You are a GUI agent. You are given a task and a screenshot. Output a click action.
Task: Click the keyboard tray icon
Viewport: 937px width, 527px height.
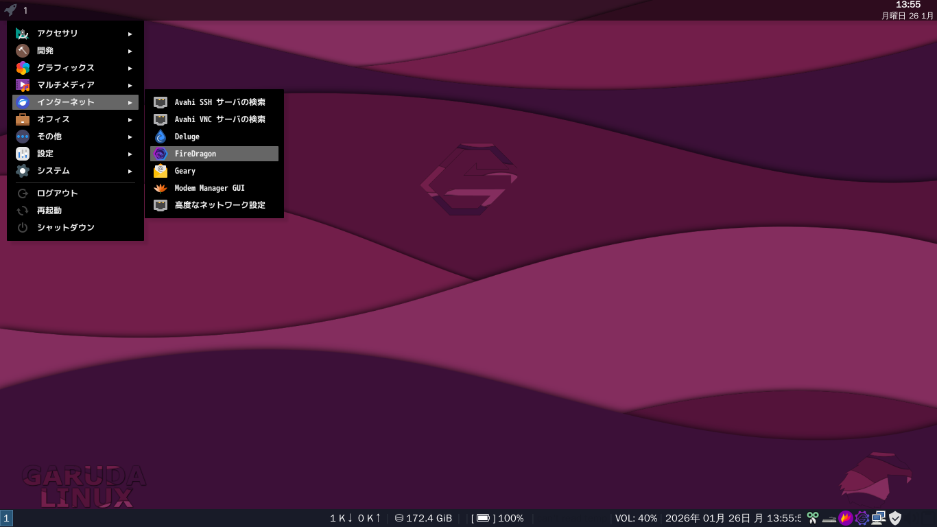point(829,518)
